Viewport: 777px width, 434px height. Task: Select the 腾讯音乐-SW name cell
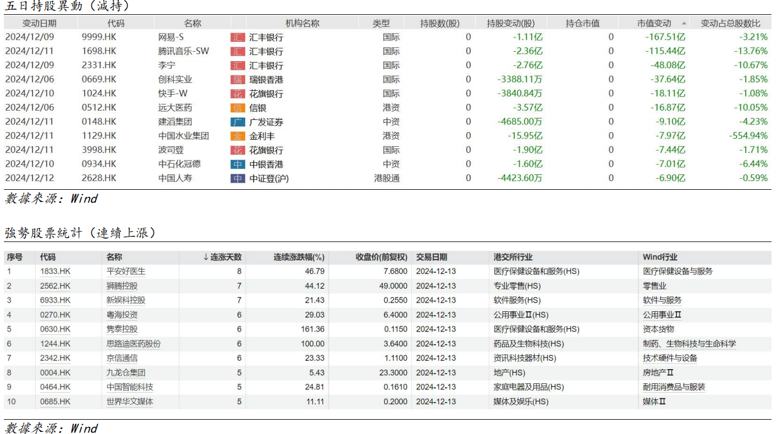click(x=184, y=51)
